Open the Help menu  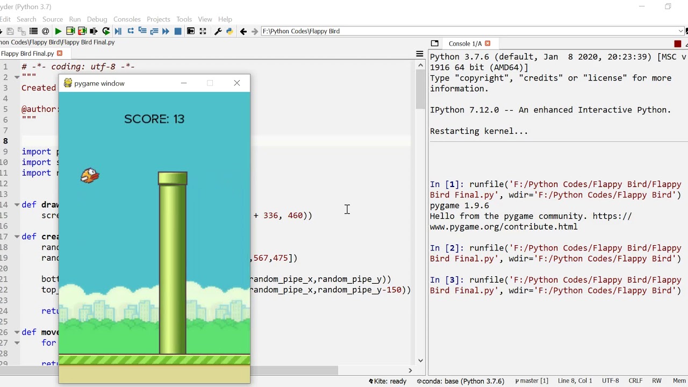click(225, 19)
